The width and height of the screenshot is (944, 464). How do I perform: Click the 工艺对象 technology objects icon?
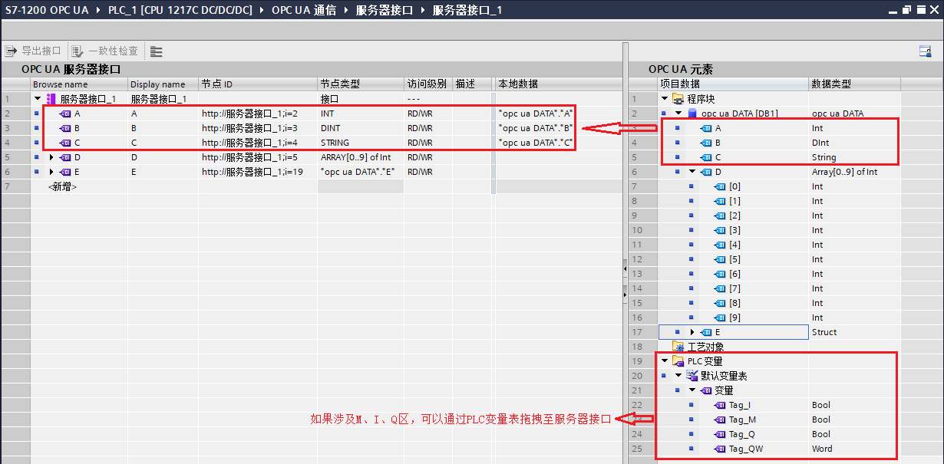coord(678,346)
